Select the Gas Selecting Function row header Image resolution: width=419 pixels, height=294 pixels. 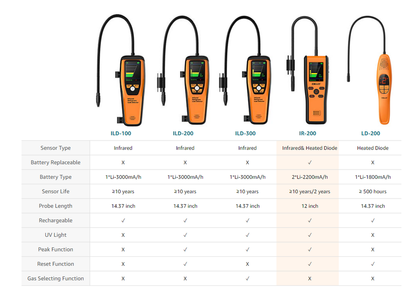pyautogui.click(x=56, y=278)
